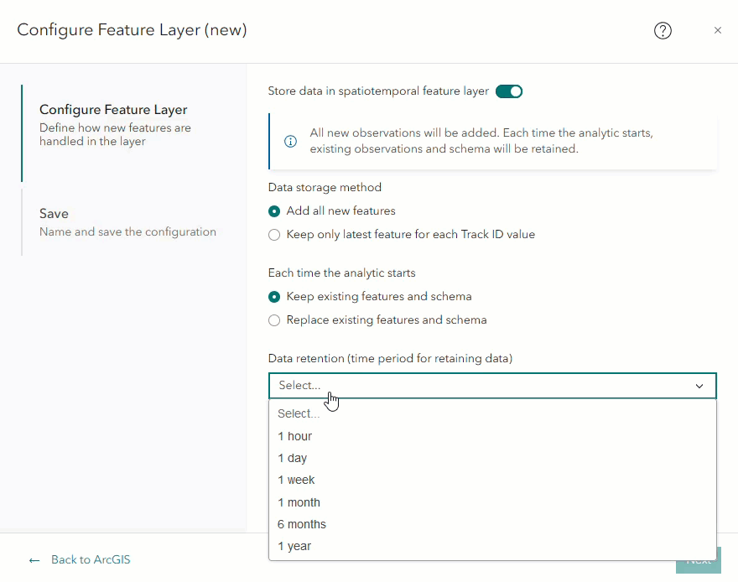
Task: Close the Configure Feature Layer dialog
Action: tap(718, 30)
